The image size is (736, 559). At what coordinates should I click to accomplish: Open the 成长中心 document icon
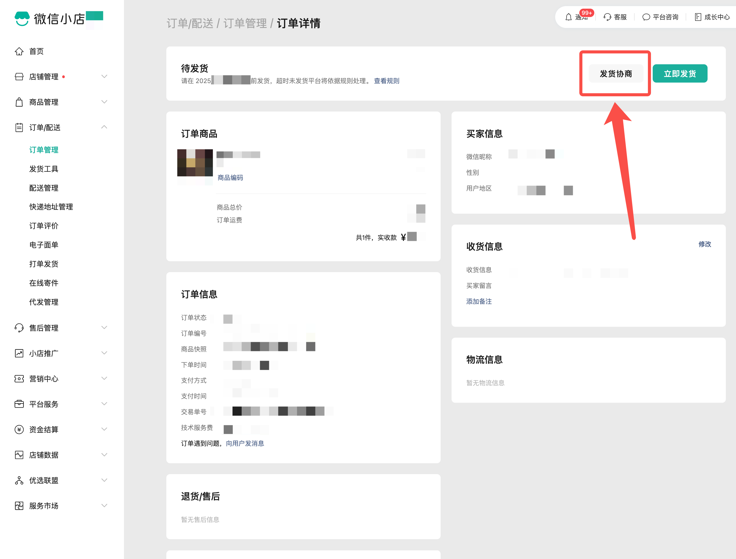click(x=698, y=17)
